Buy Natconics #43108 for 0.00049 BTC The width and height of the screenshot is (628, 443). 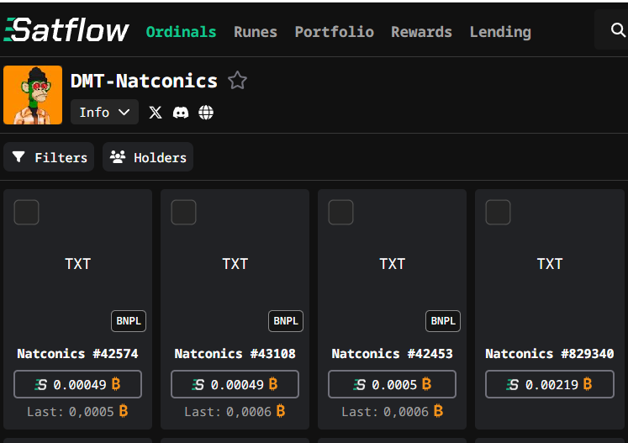235,384
